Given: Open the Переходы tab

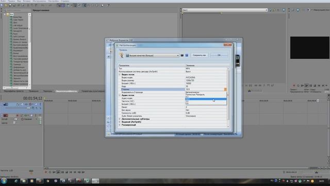Looking at the screenshot, I should tap(47, 91).
